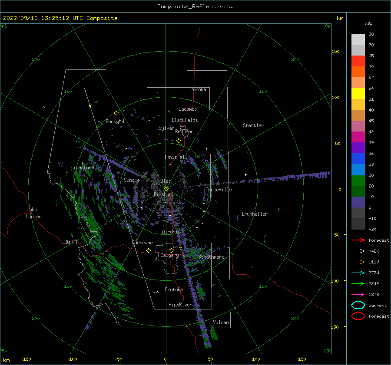Click the light blue 30 dBZ swatch
The image size is (391, 365).
[x=358, y=169]
